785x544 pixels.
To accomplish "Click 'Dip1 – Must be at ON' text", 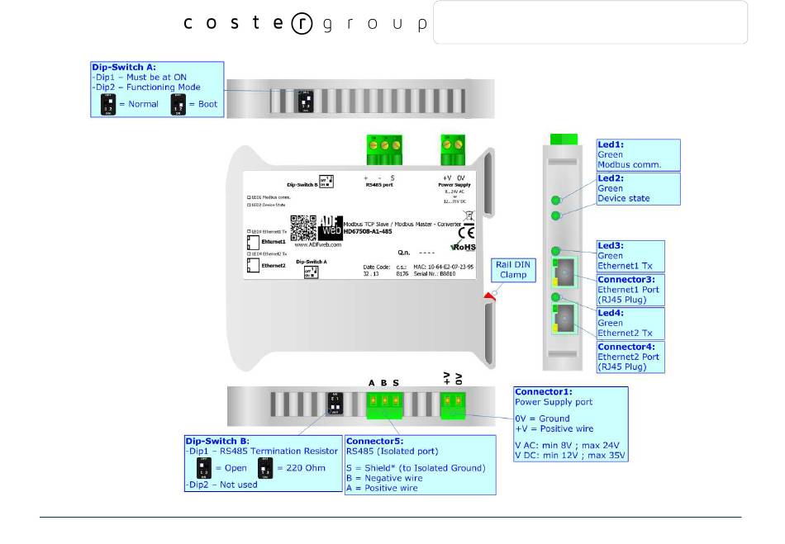I will pos(139,77).
